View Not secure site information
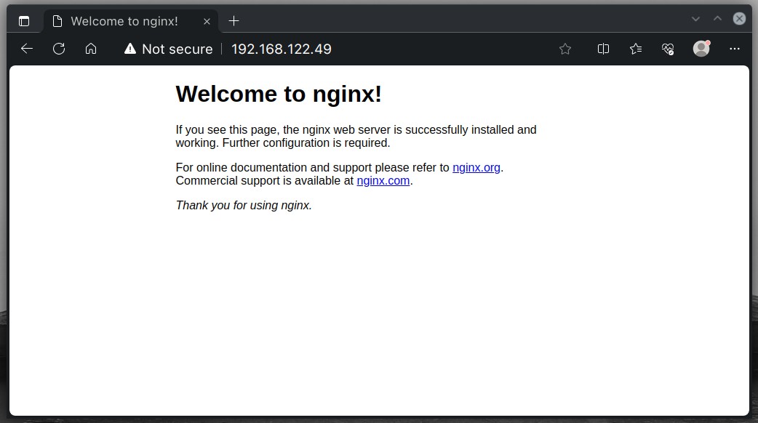Image resolution: width=758 pixels, height=423 pixels. (x=168, y=49)
